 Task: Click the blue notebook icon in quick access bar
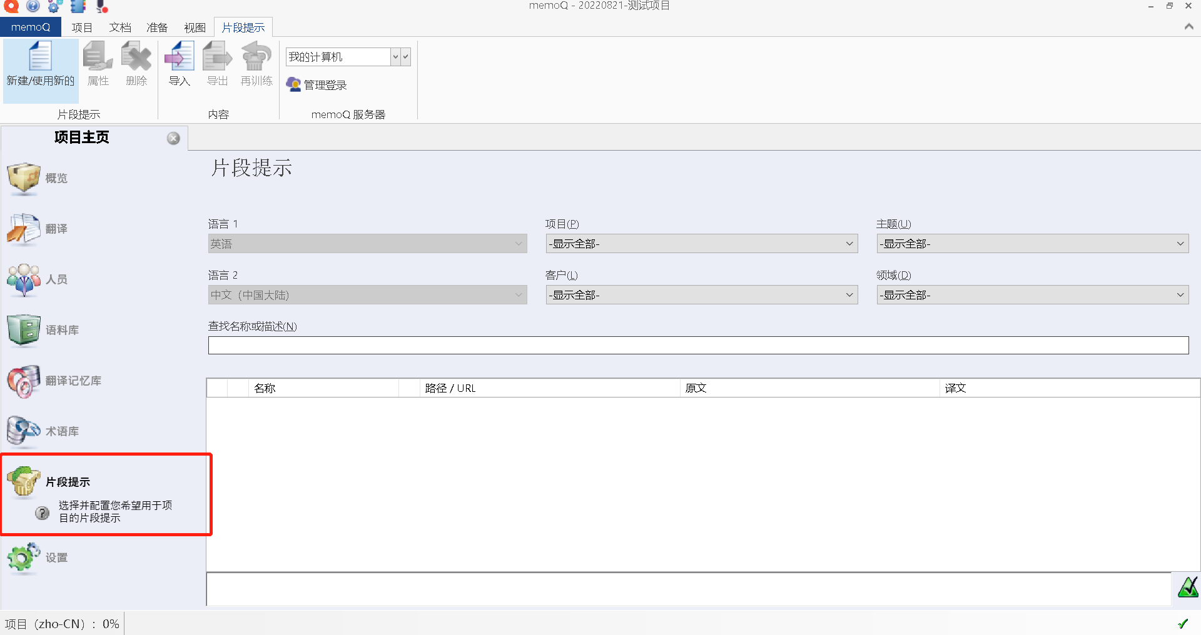[78, 6]
